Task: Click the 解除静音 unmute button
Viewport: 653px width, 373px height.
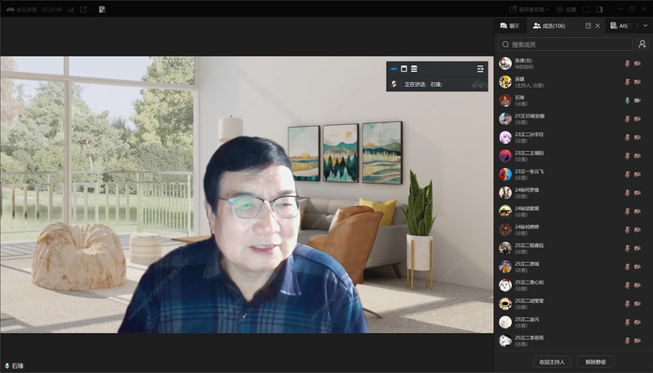Action: (x=595, y=361)
